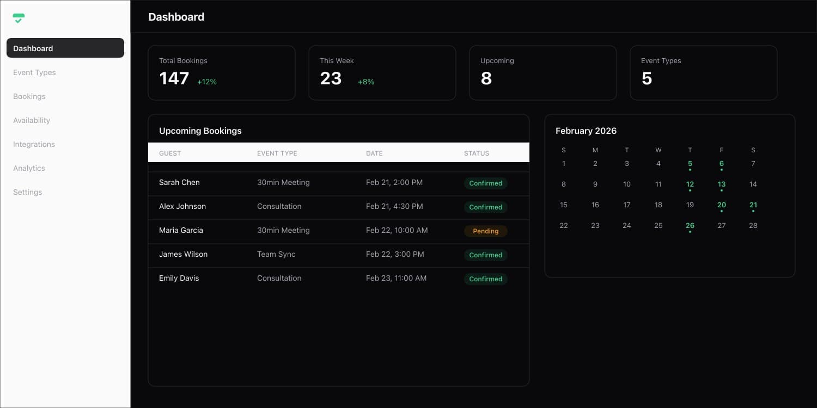Image resolution: width=817 pixels, height=408 pixels.
Task: Click the This Week stat card
Action: pyautogui.click(x=382, y=73)
